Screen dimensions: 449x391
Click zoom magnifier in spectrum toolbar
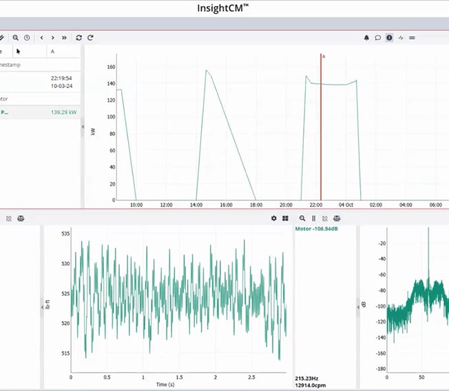(x=302, y=218)
